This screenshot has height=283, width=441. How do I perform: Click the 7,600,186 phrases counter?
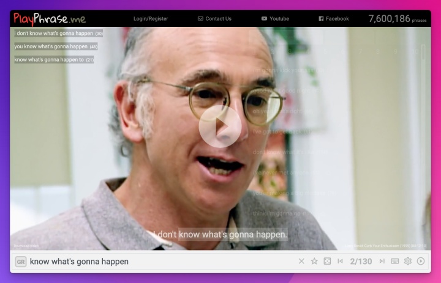tap(398, 19)
